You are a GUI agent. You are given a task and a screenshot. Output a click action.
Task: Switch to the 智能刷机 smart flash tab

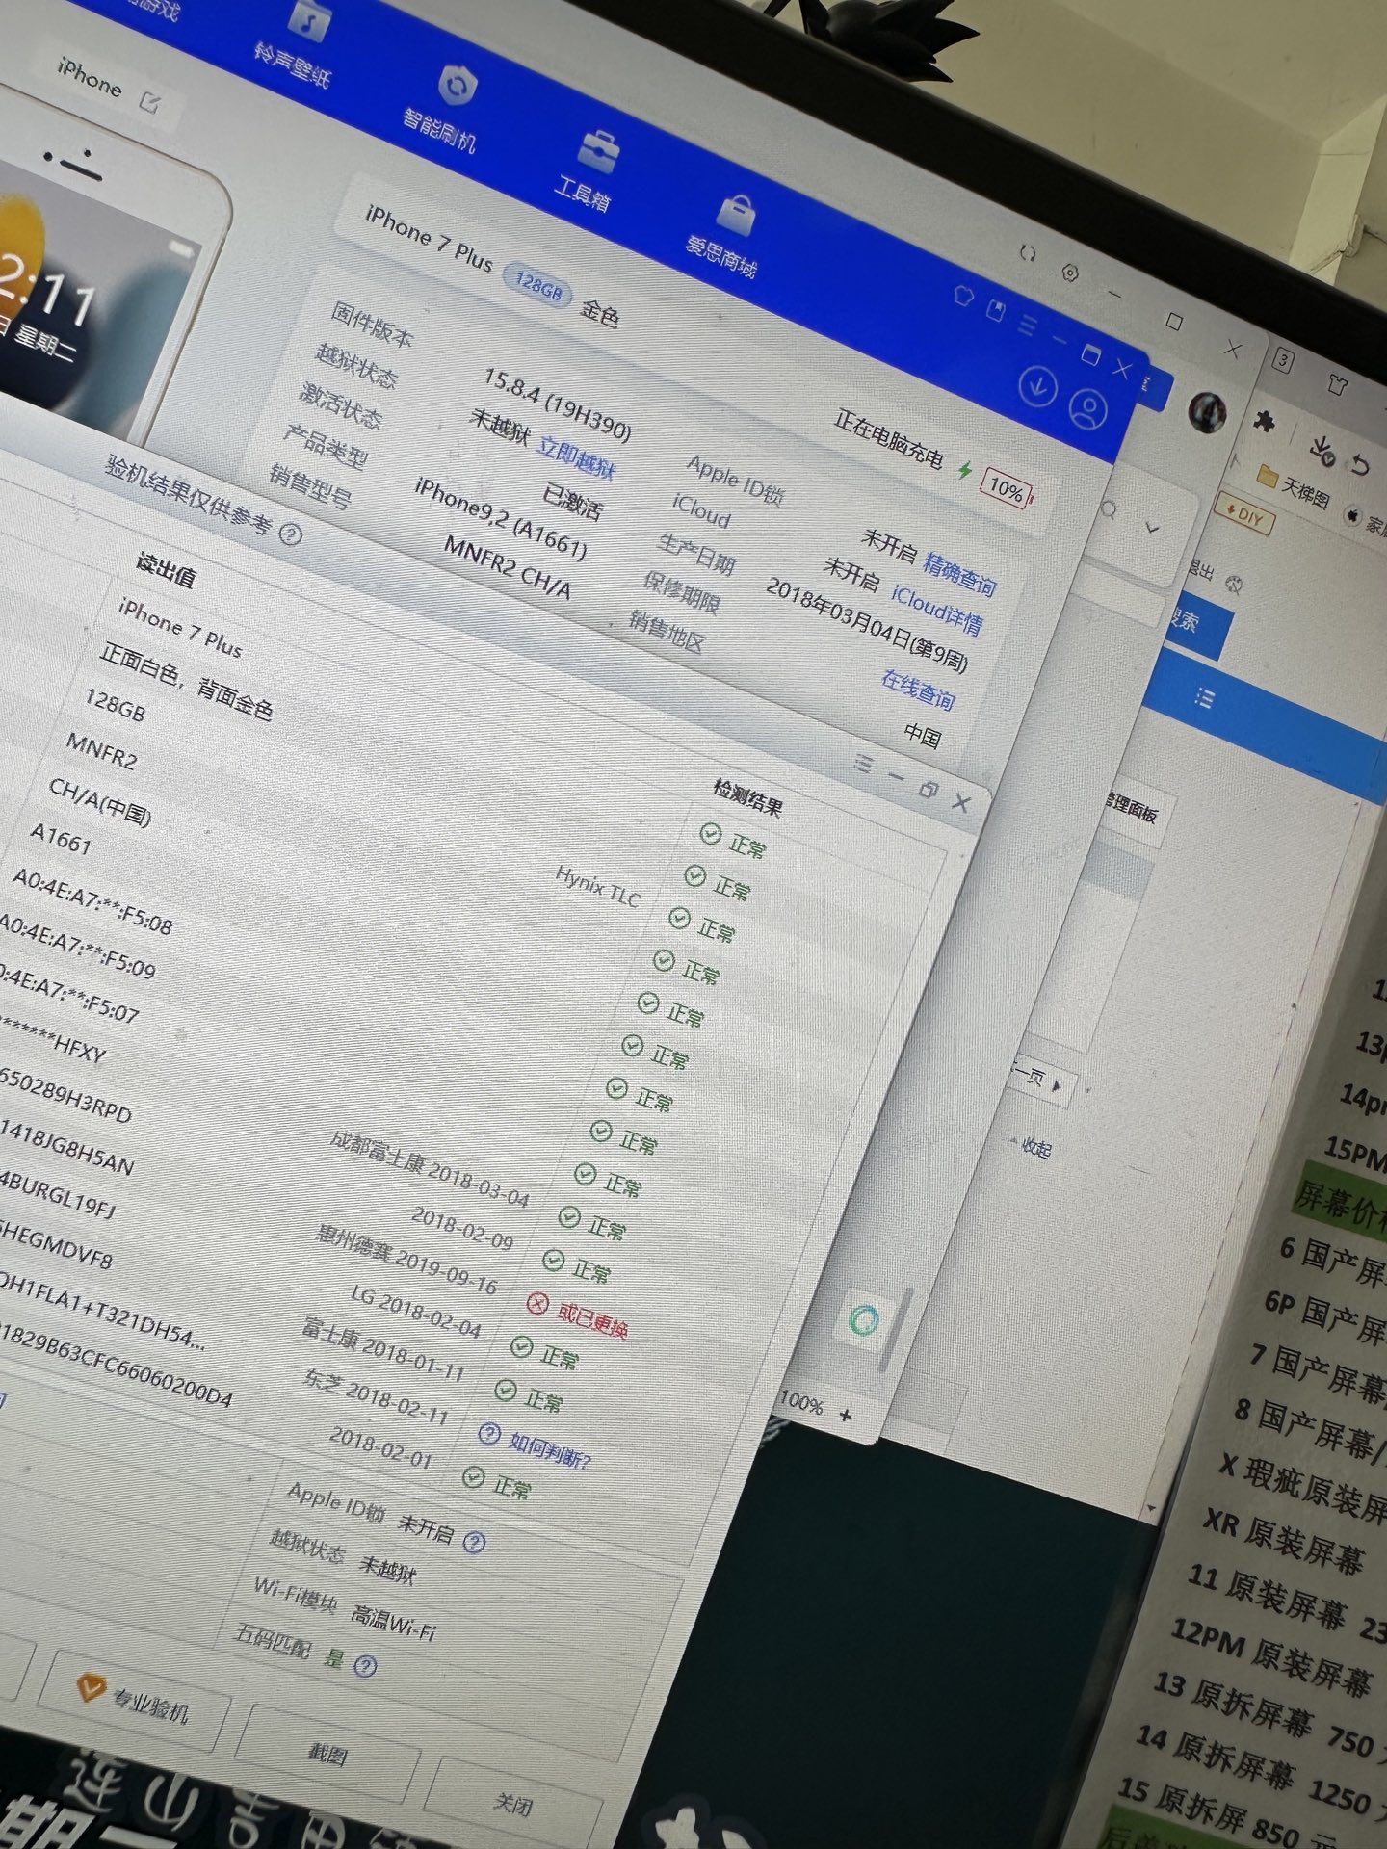(445, 109)
